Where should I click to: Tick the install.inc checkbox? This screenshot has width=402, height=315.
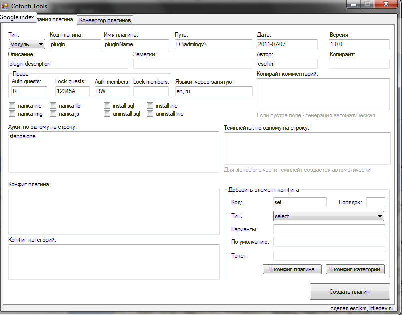pyautogui.click(x=150, y=106)
